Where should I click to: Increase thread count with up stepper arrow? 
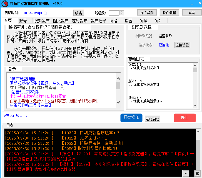[x=121, y=12]
